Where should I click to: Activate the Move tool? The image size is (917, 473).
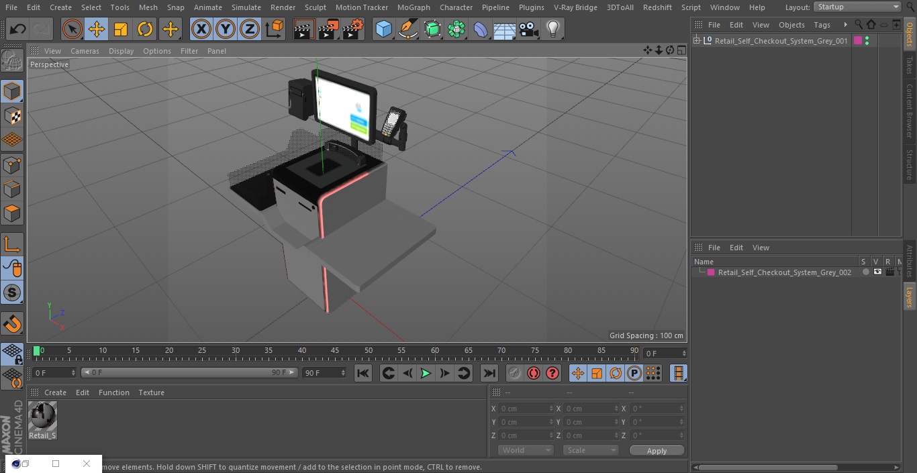97,30
